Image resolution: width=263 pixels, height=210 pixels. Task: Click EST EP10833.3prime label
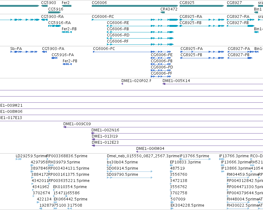pos(185,162)
